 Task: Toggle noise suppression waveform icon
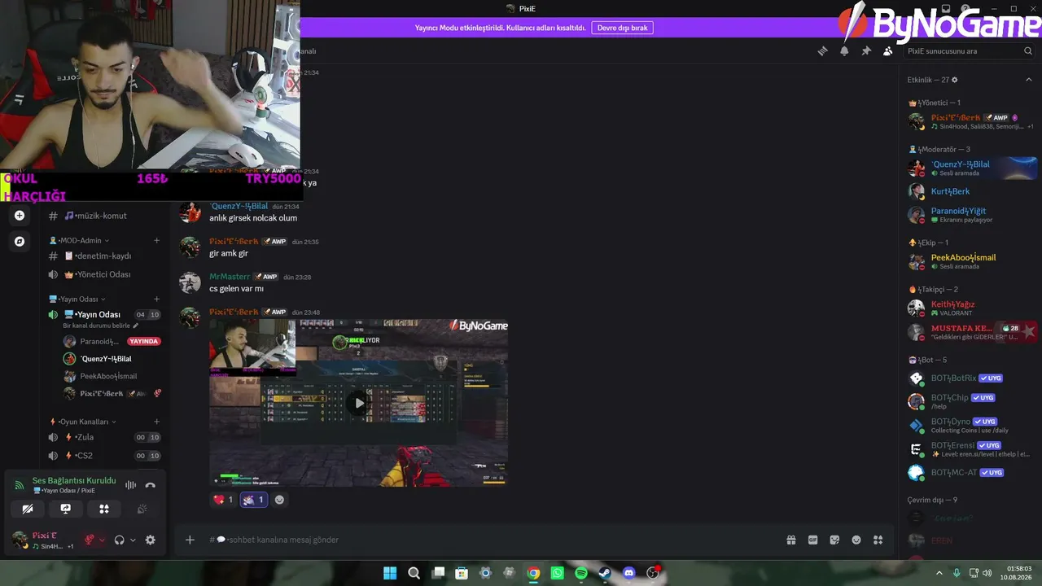(130, 485)
